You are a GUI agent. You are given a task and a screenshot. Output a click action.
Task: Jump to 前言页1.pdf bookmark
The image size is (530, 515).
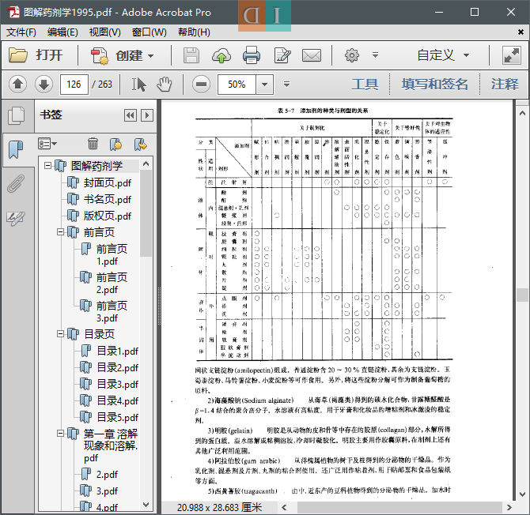(112, 255)
